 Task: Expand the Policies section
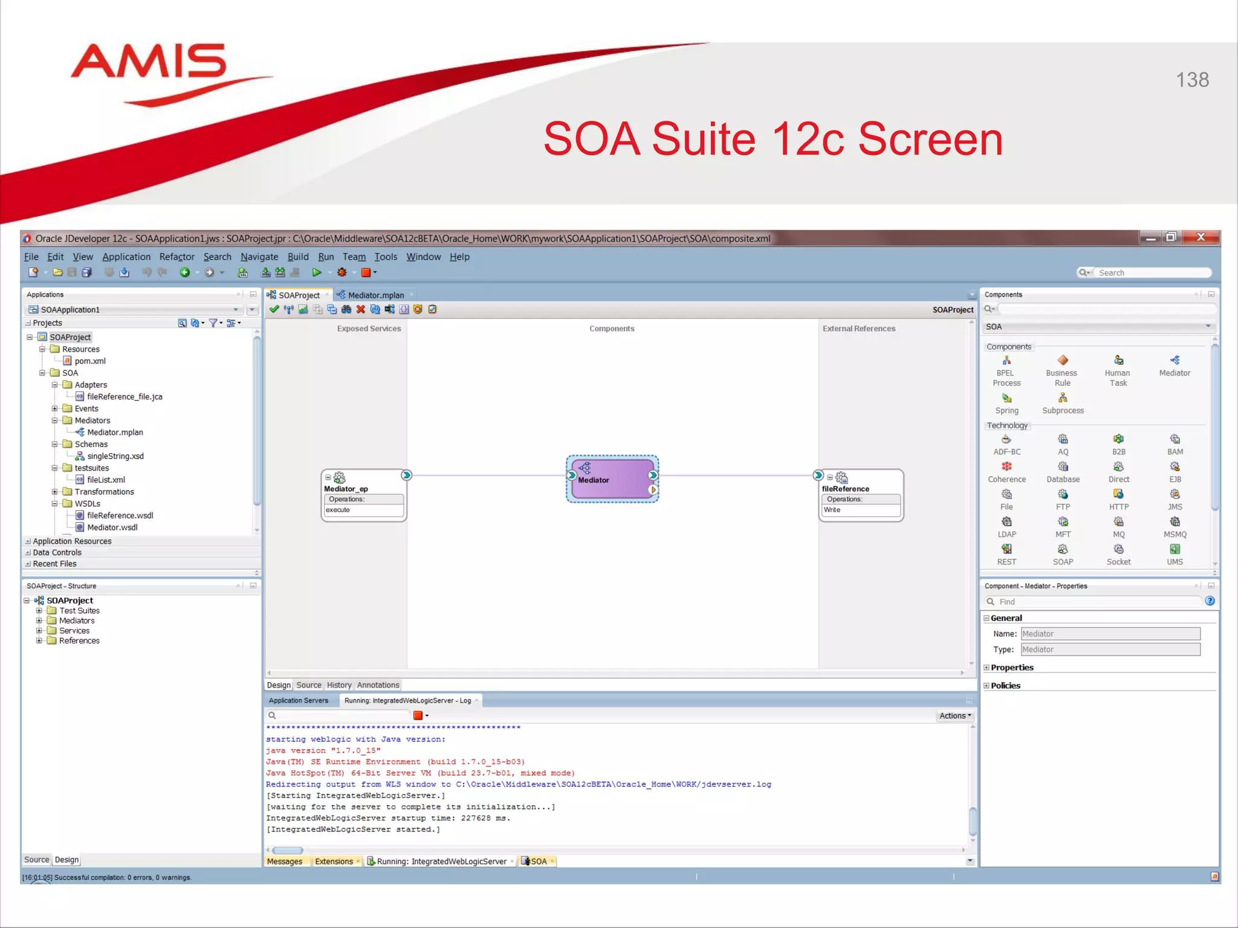[987, 686]
